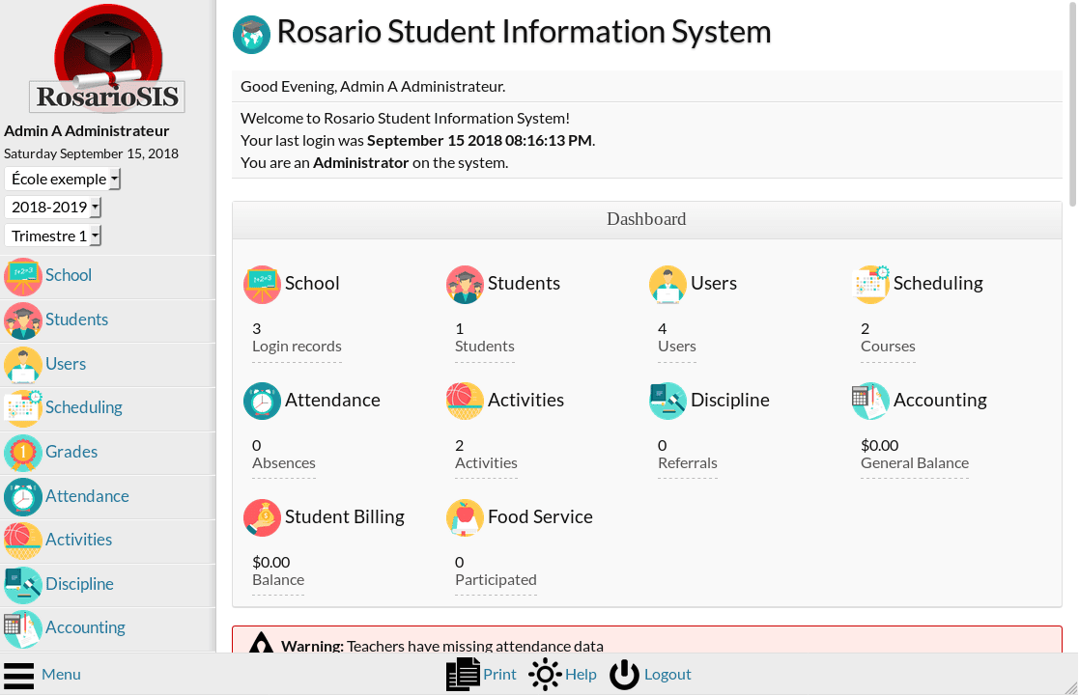Click the Attendance clock icon in sidebar
Screen dimensions: 1079x695
coord(23,497)
